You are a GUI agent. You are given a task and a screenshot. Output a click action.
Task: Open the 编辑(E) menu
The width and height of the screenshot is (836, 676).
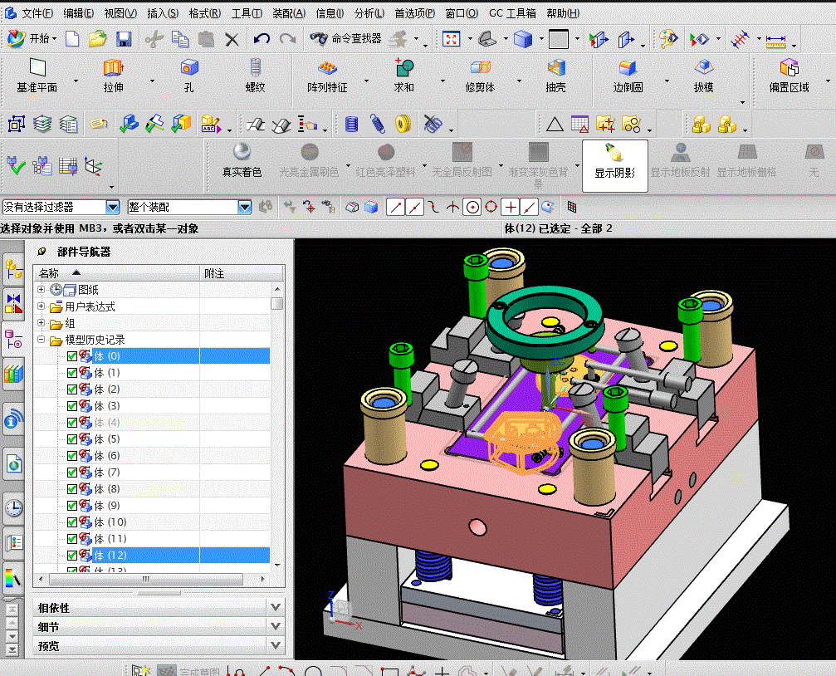pos(78,13)
